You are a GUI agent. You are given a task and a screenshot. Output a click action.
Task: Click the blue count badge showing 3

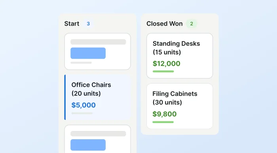coord(88,24)
